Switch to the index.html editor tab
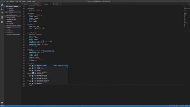The image size is (190, 107). [36, 4]
